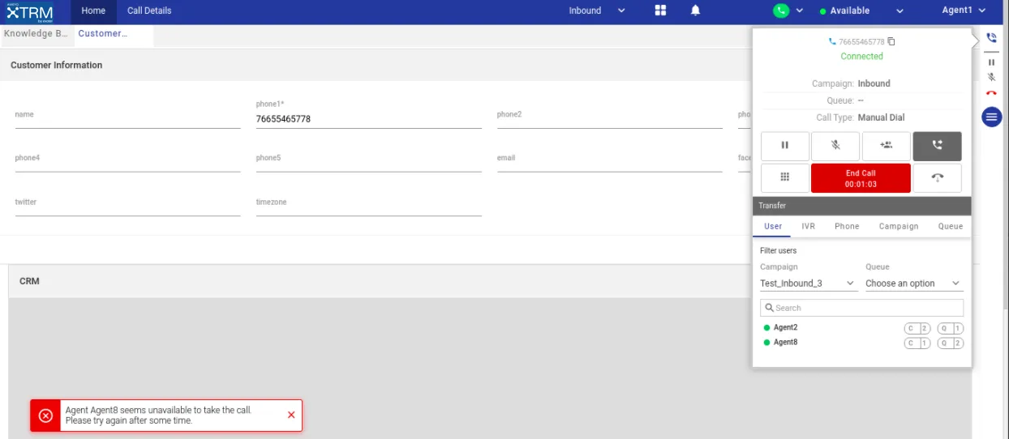Click the sidebar pause icon

[x=991, y=62]
